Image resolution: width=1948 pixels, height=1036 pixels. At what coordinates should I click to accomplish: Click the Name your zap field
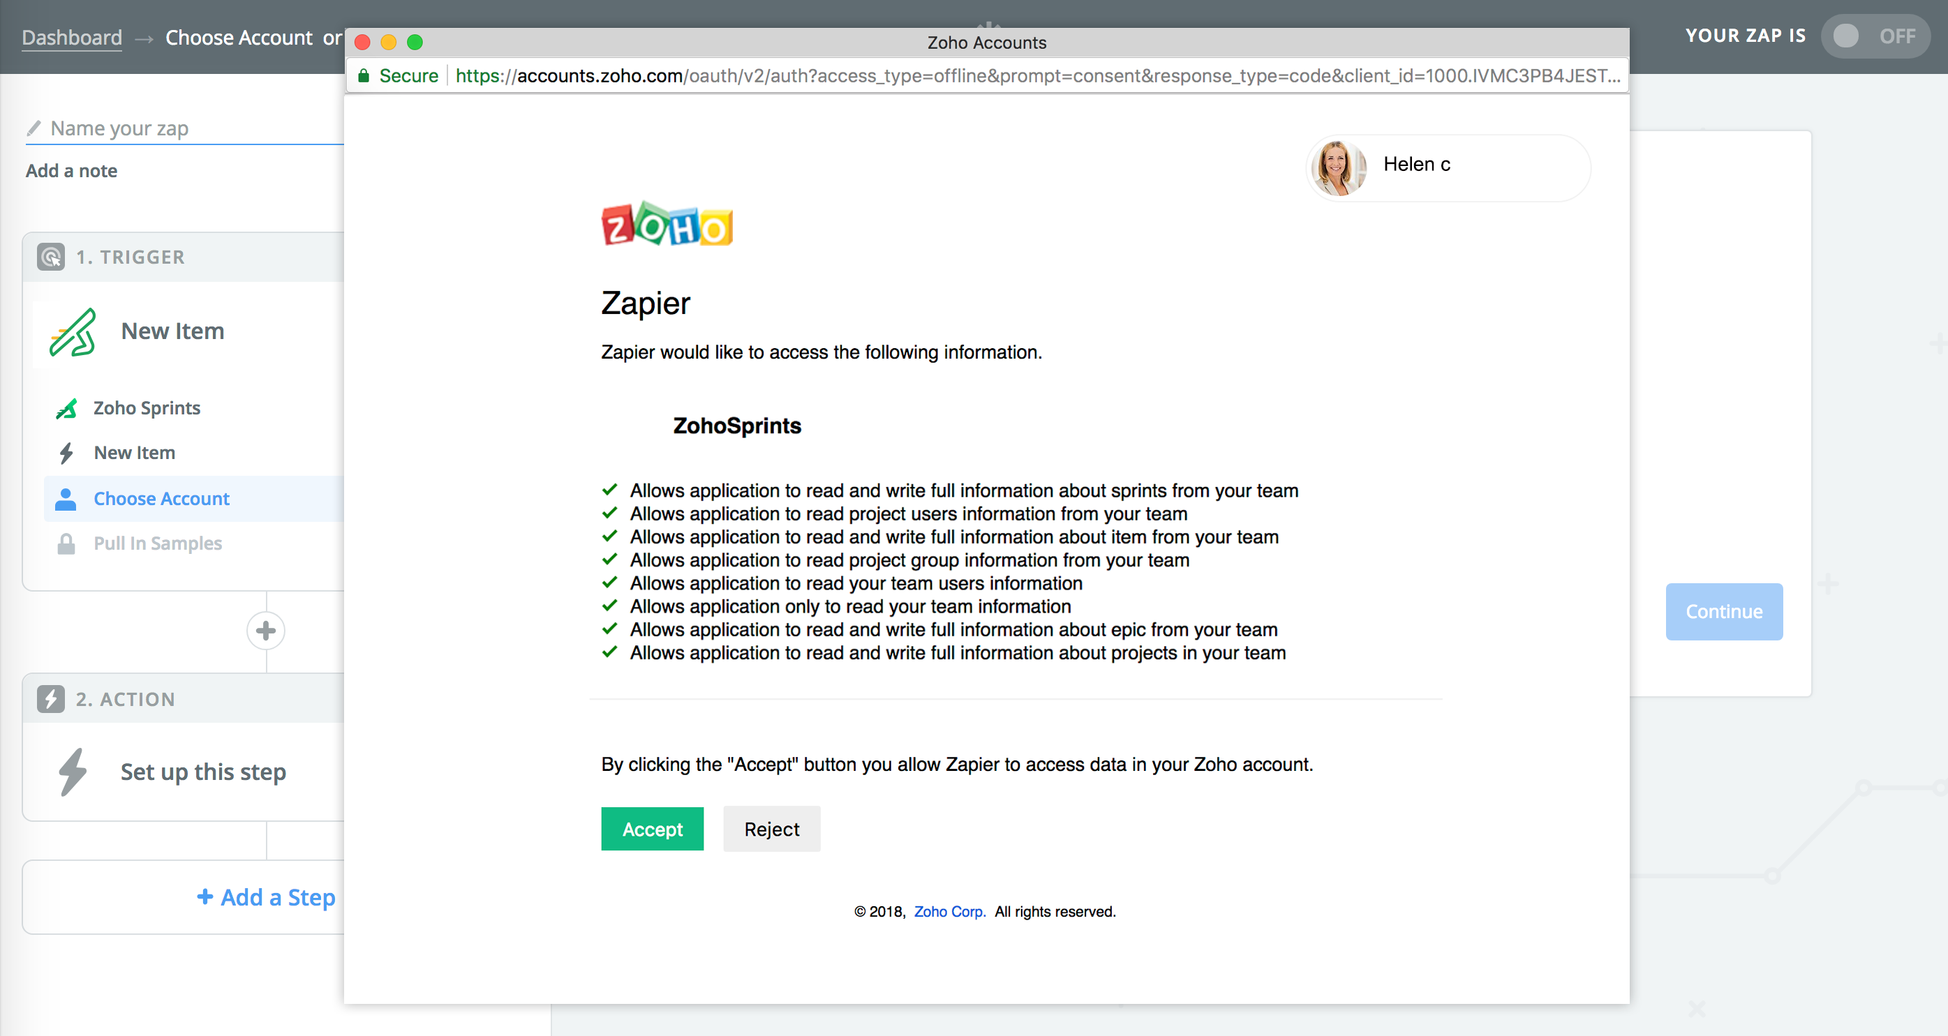coord(189,128)
